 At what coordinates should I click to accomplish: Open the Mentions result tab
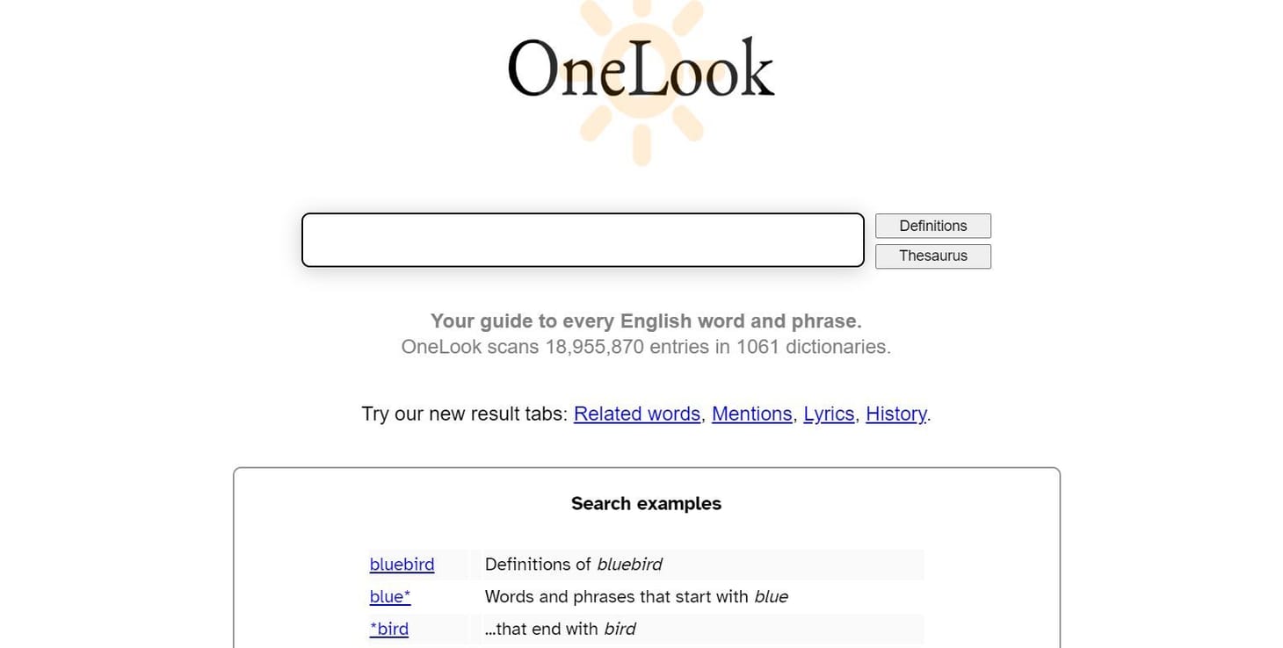tap(751, 414)
